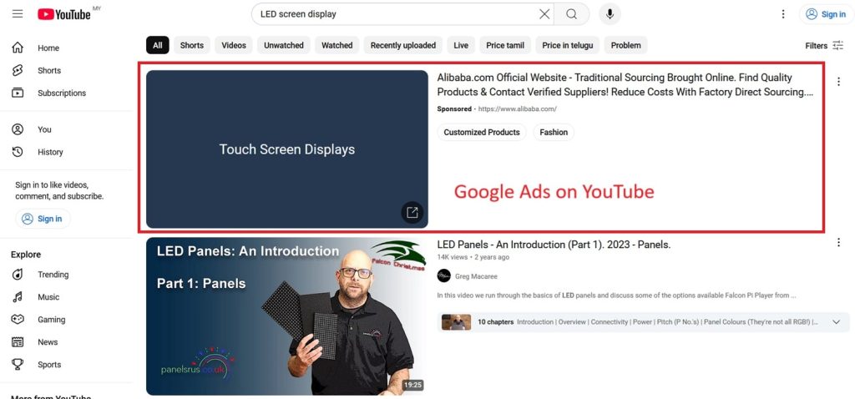Select the Price tamil chip
This screenshot has width=855, height=399.
505,45
